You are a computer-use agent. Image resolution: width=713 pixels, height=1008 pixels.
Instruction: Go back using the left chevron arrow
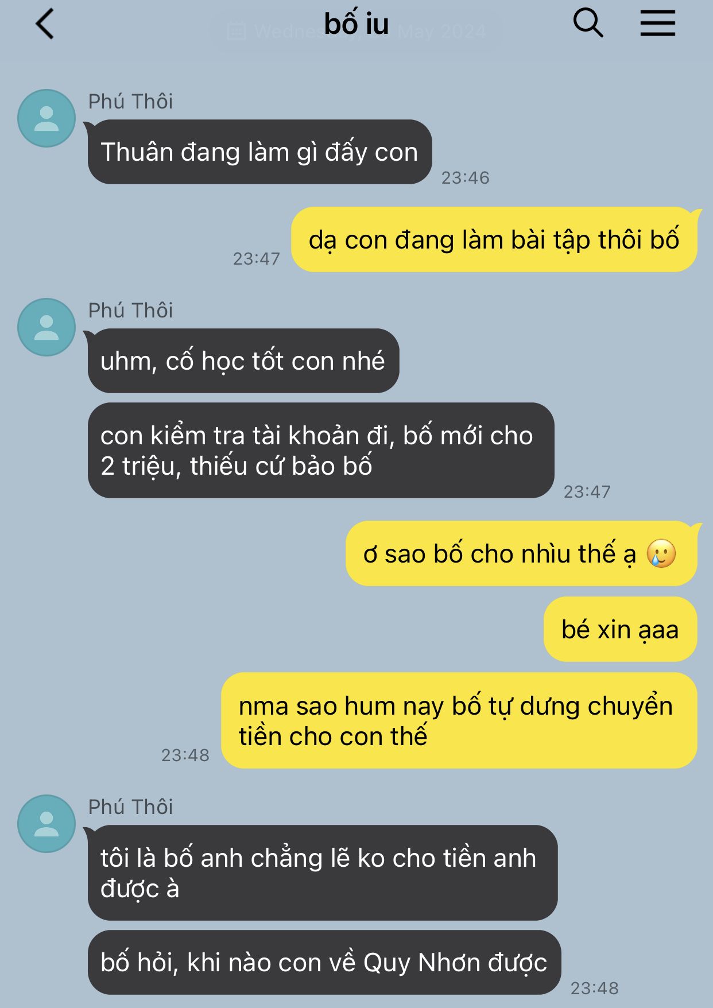click(45, 24)
